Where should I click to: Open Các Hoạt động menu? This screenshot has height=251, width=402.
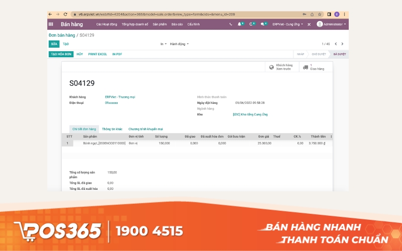107,24
